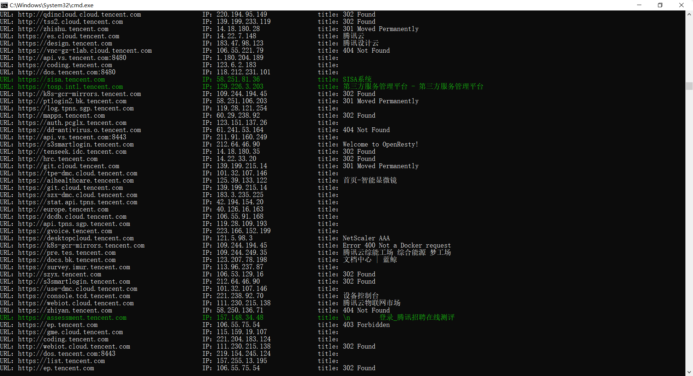Click 404 Not Found for vnc-gz-tlab row

coord(366,51)
